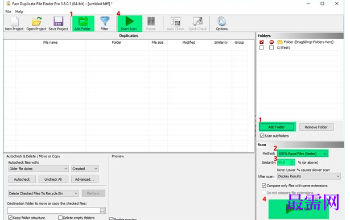Check the second checkbox beside C:\Test\

coord(271,48)
